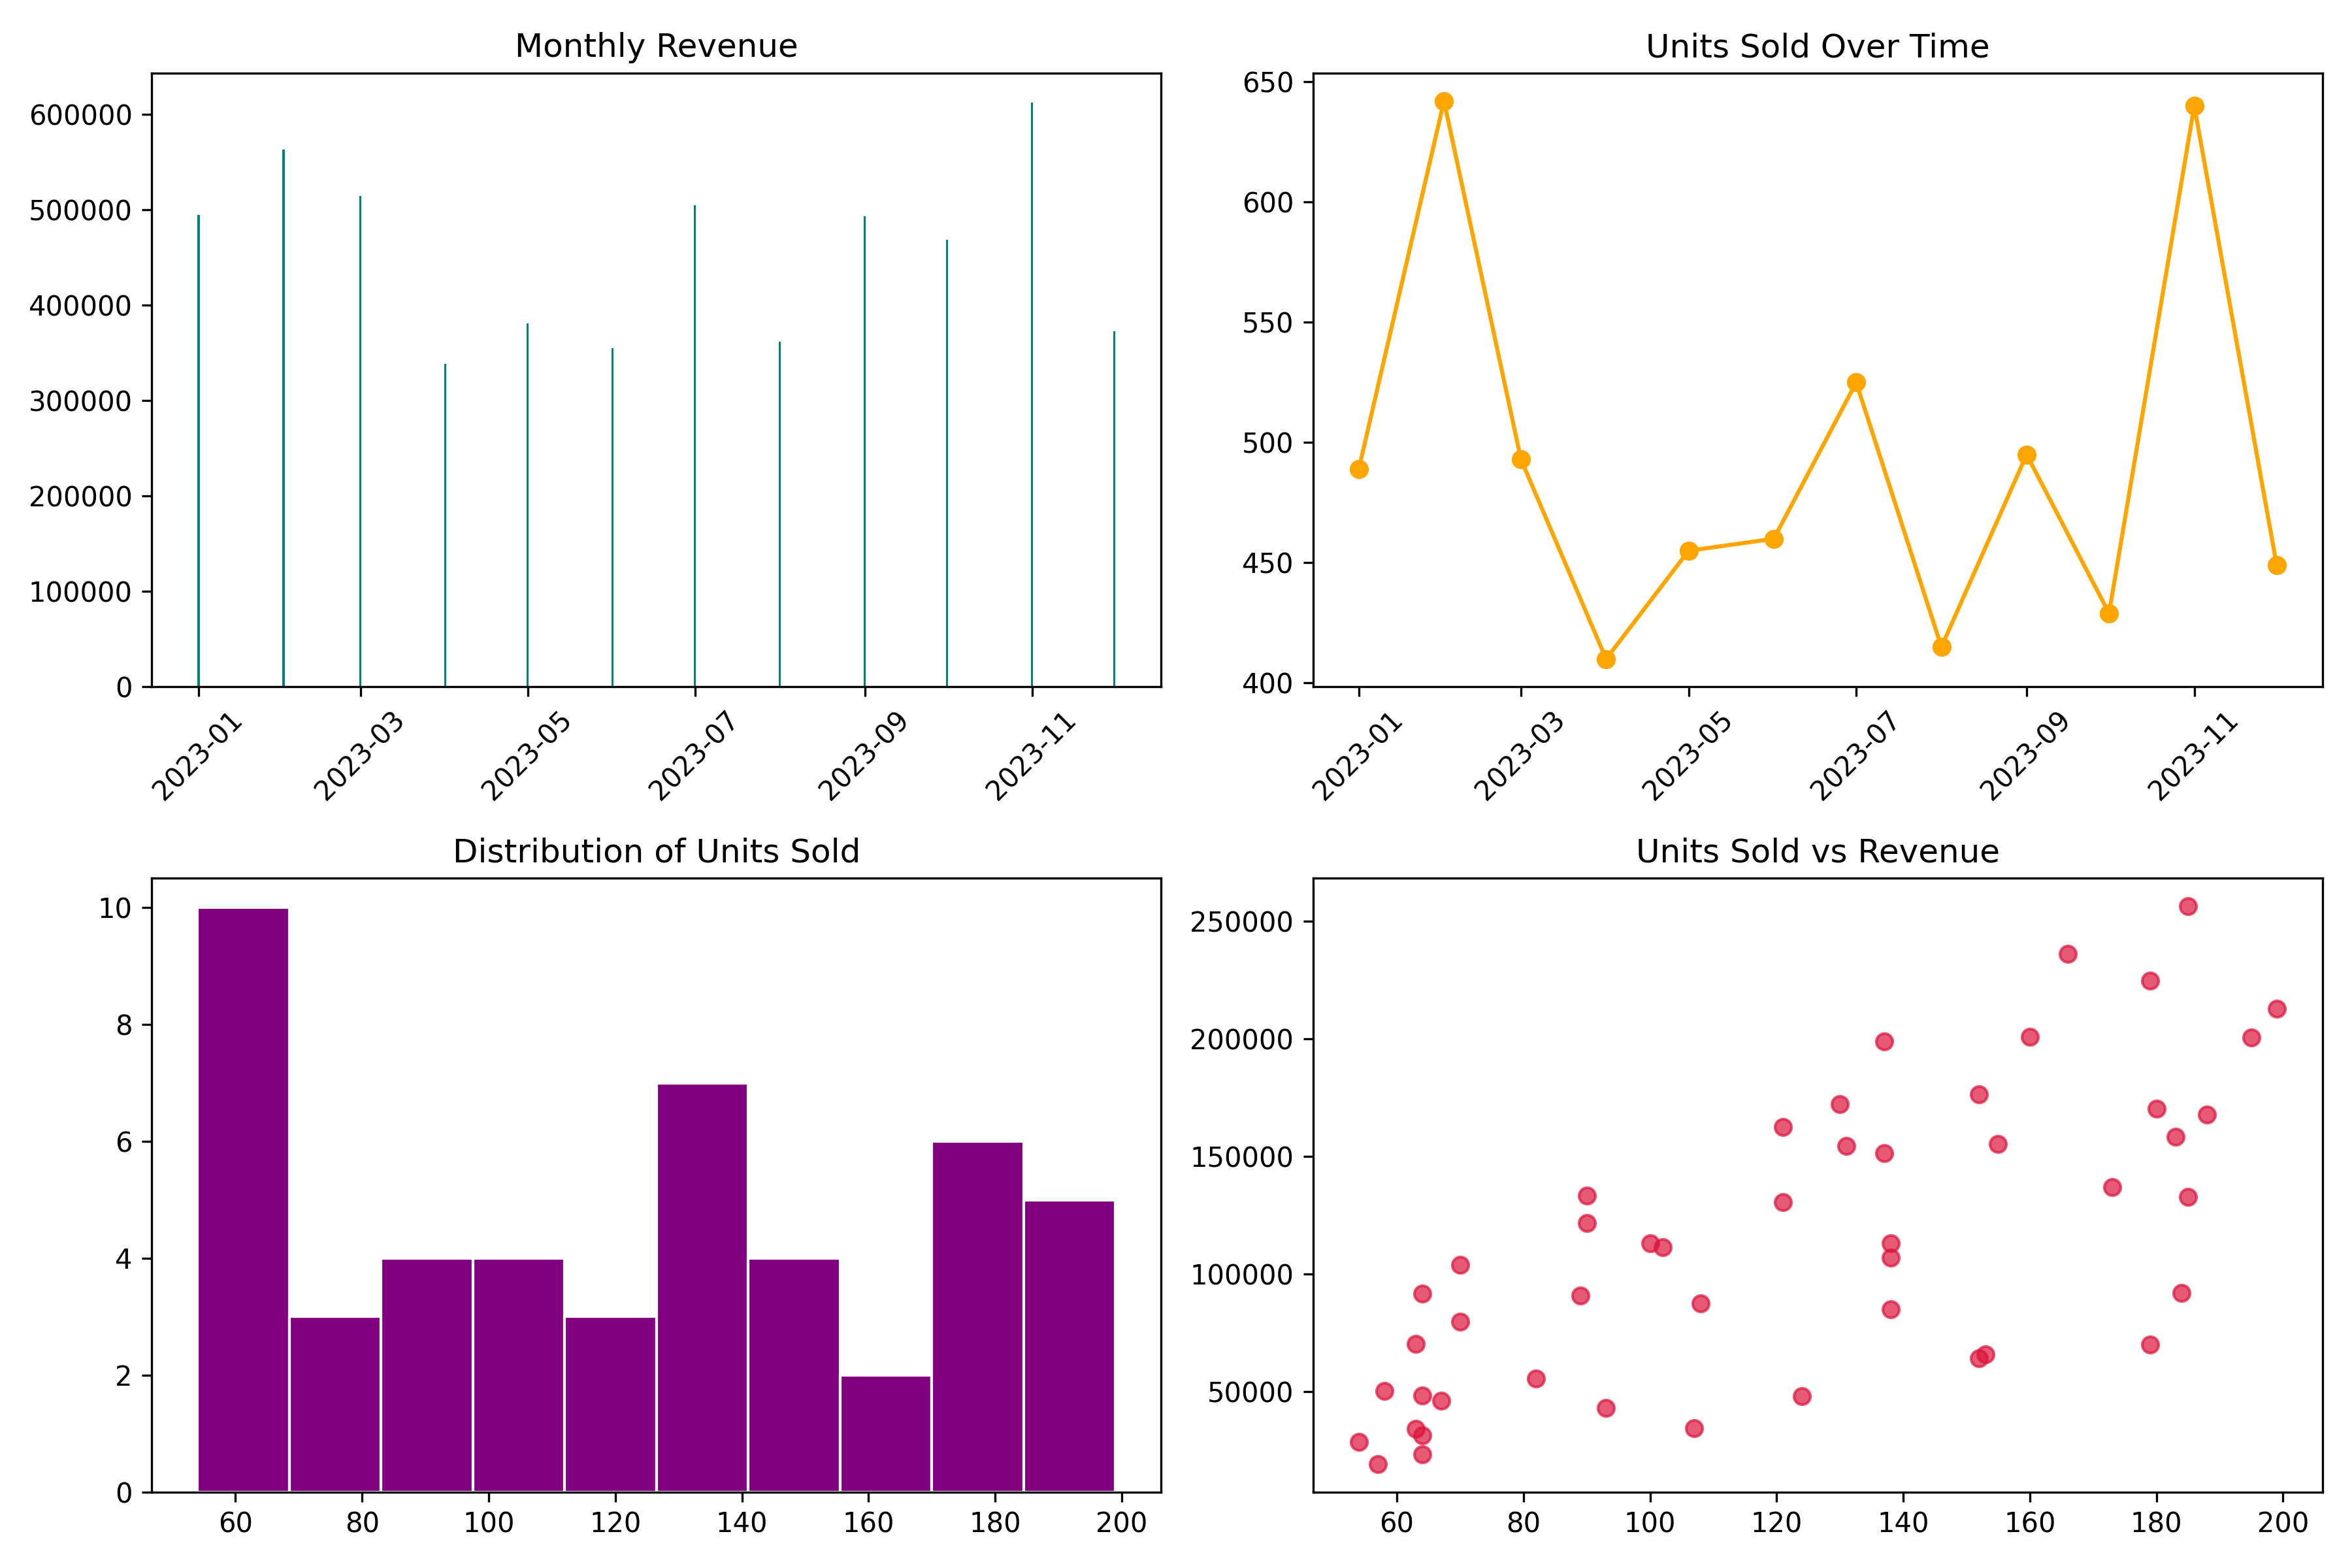Click the Monthly Revenue chart title
Image resolution: width=2352 pixels, height=1568 pixels.
[x=656, y=46]
